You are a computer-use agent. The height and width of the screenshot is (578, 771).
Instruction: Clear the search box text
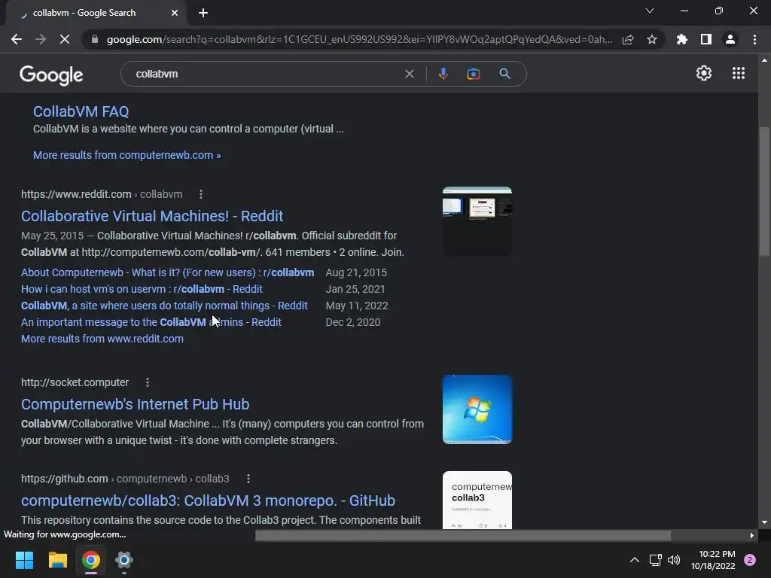coord(409,74)
